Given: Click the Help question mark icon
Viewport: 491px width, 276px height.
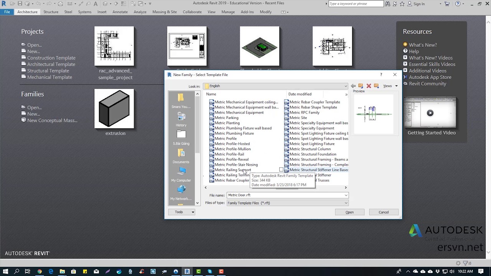Looking at the screenshot, I should (458, 4).
